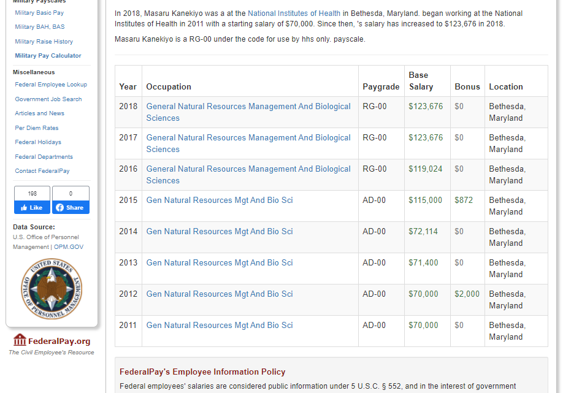Image resolution: width=563 pixels, height=393 pixels.
Task: Click the 2016 RG-00 paygrade cell
Action: click(x=381, y=174)
